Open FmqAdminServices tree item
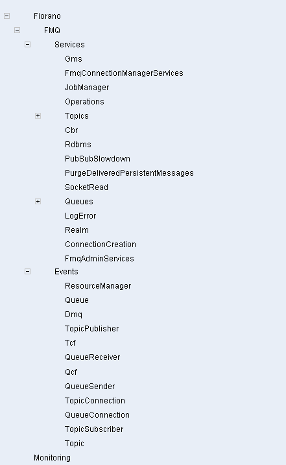The height and width of the screenshot is (465, 286). click(99, 259)
